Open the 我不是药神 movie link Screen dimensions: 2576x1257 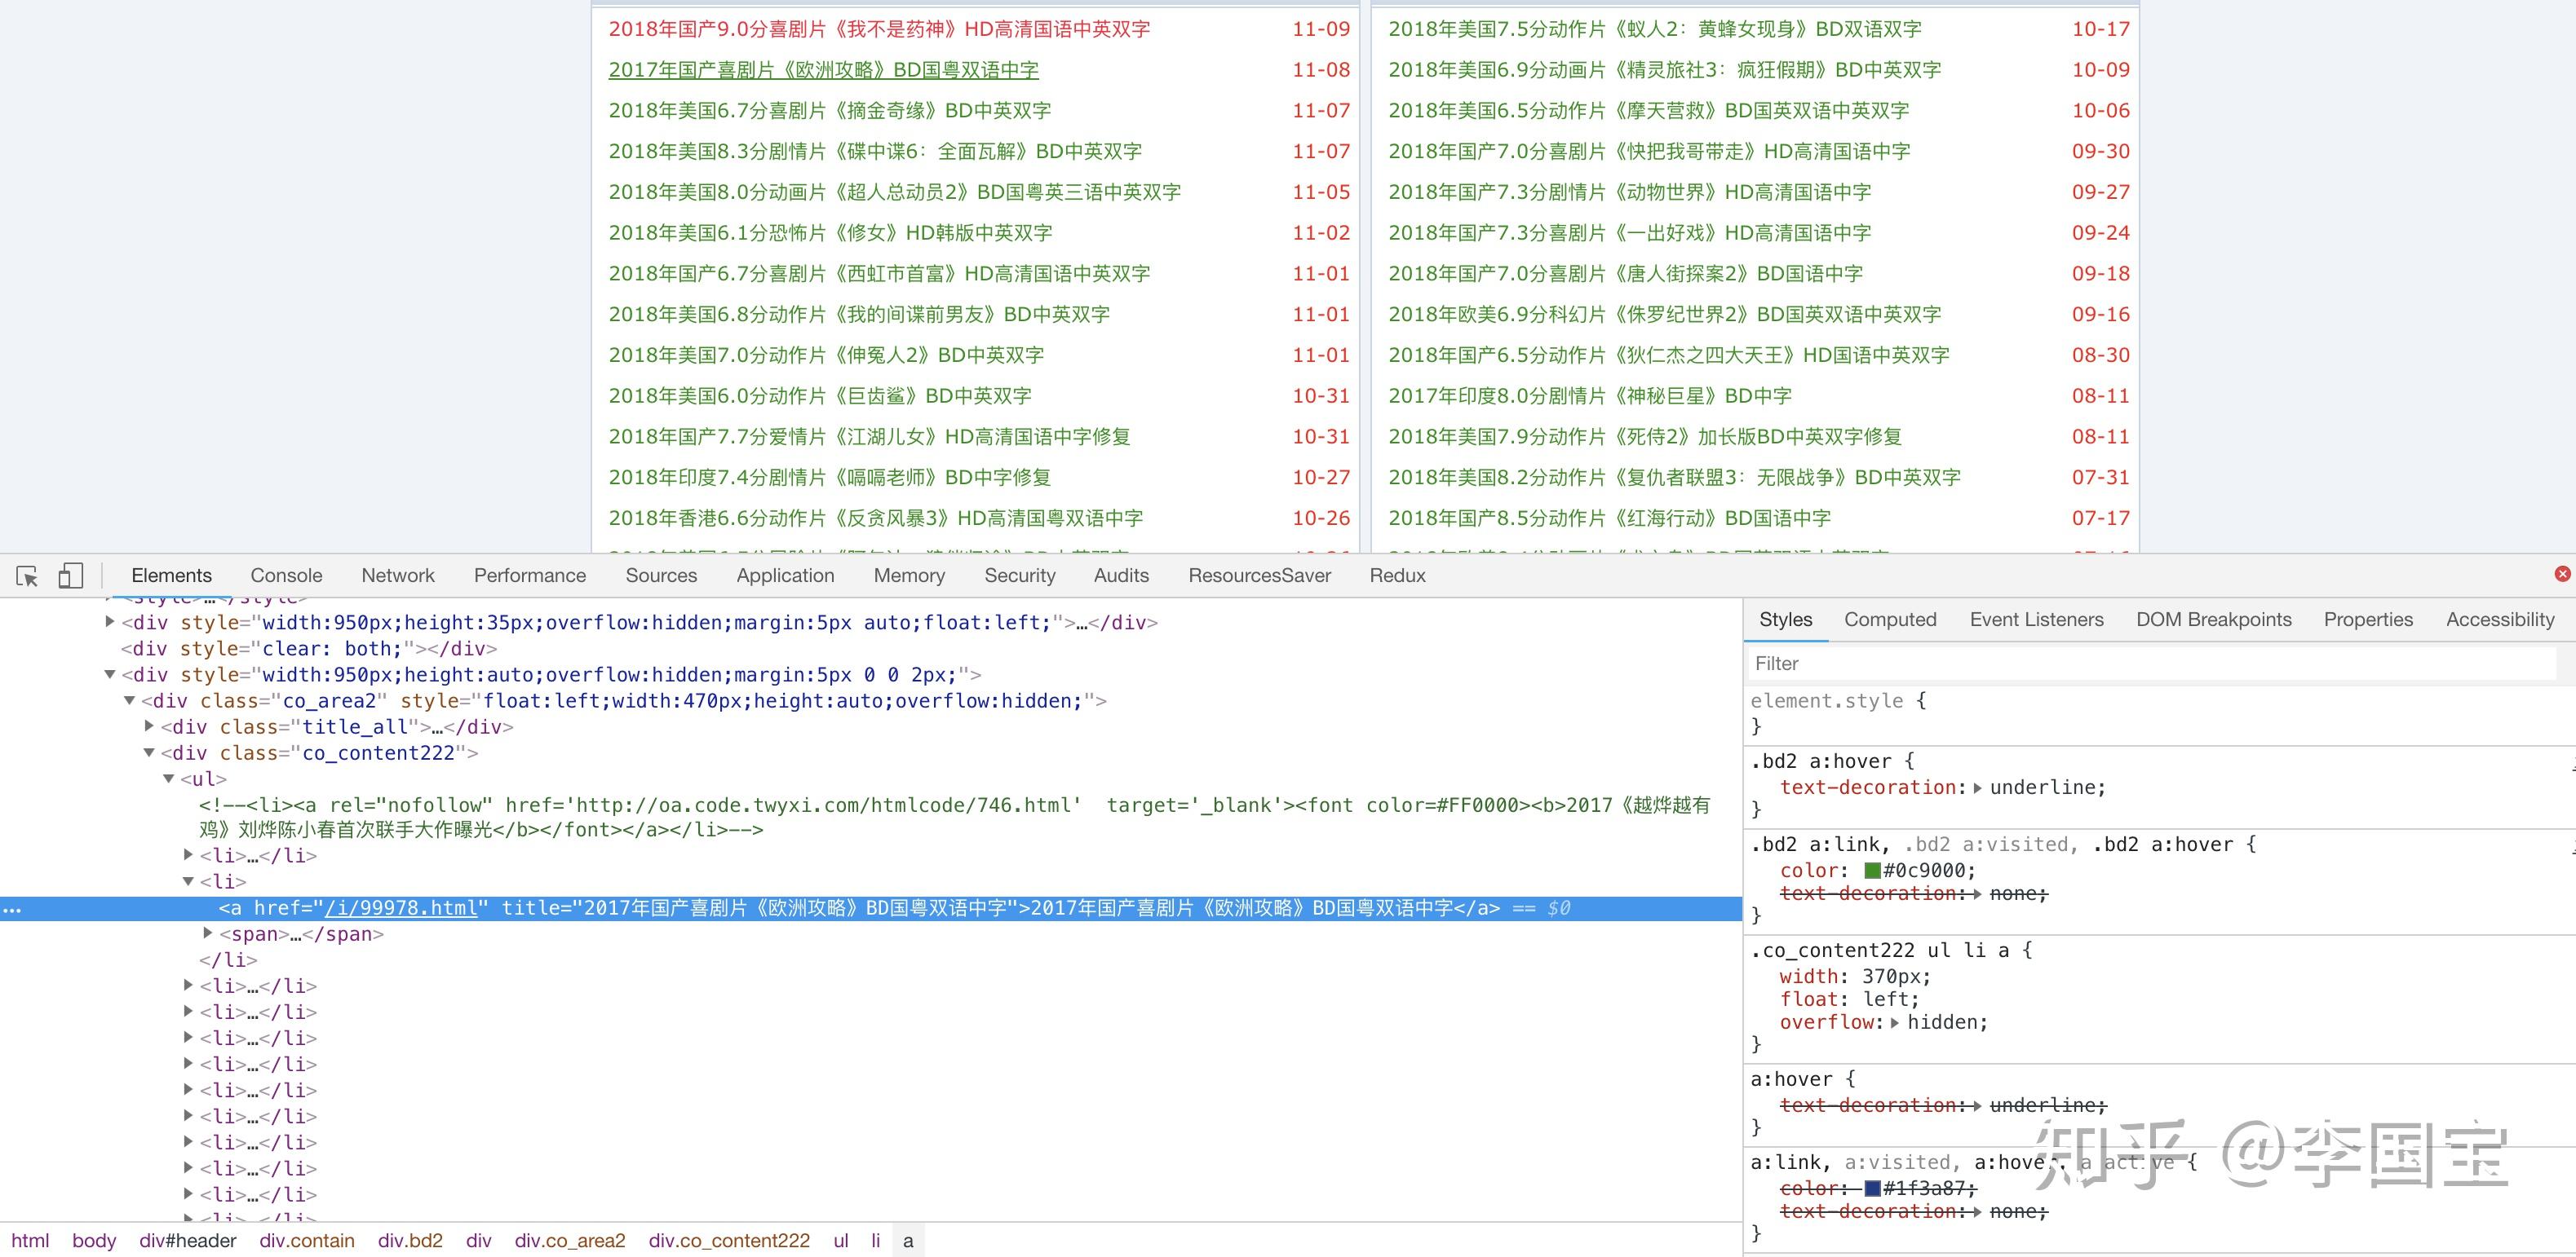tap(879, 29)
